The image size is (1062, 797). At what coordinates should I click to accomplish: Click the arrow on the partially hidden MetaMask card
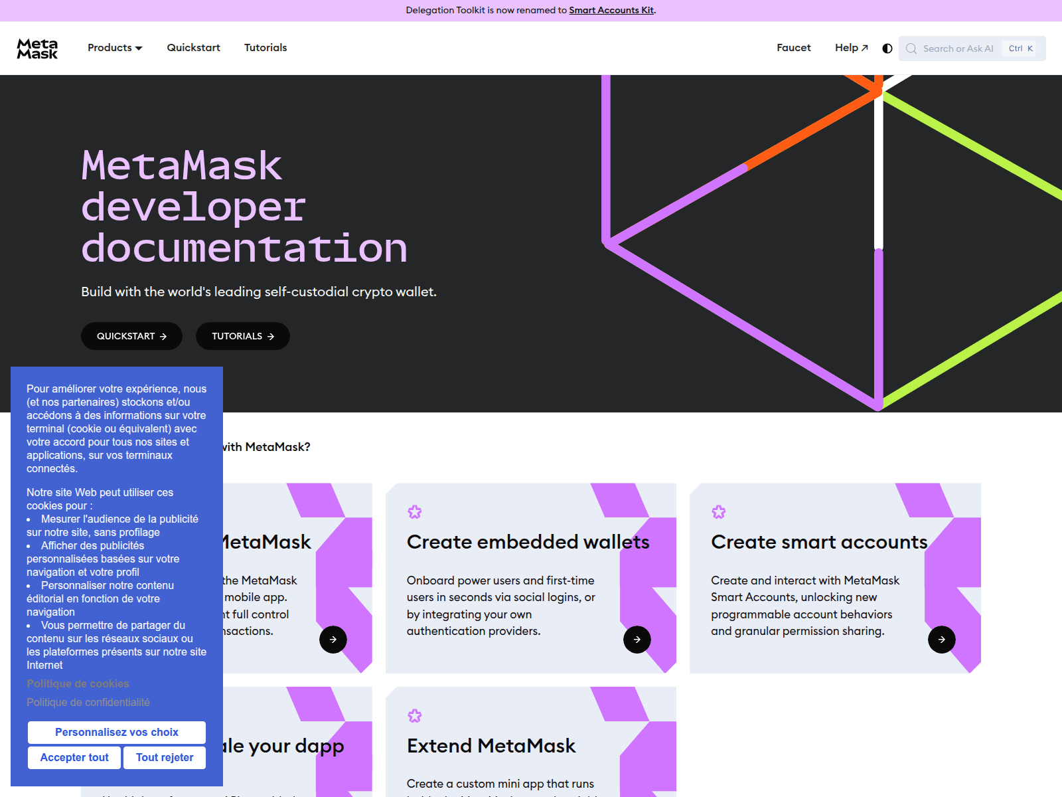333,640
